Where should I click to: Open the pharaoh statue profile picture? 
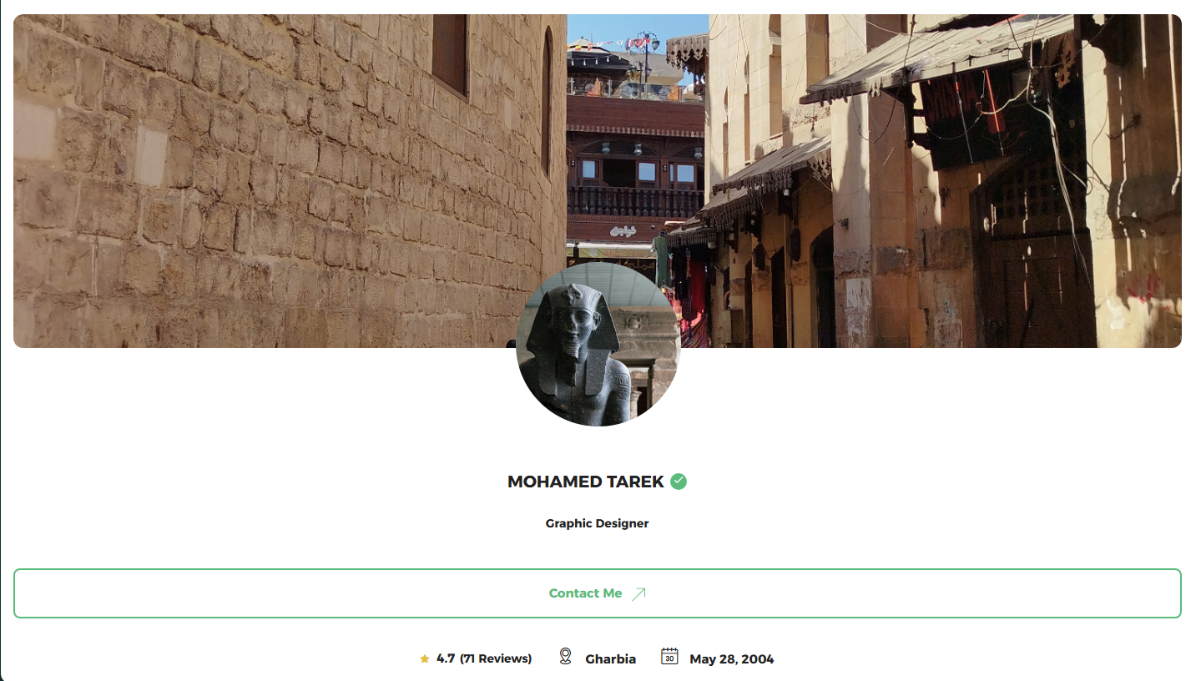598,344
